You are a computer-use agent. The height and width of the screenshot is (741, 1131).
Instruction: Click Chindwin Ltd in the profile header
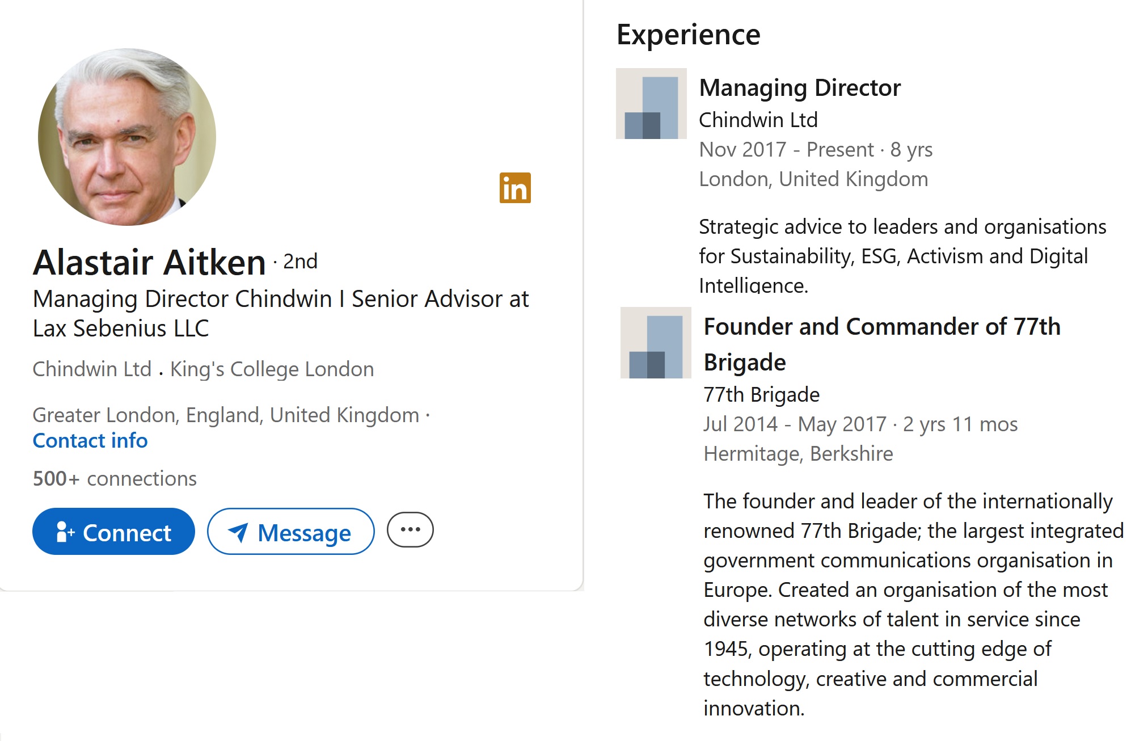click(x=92, y=369)
